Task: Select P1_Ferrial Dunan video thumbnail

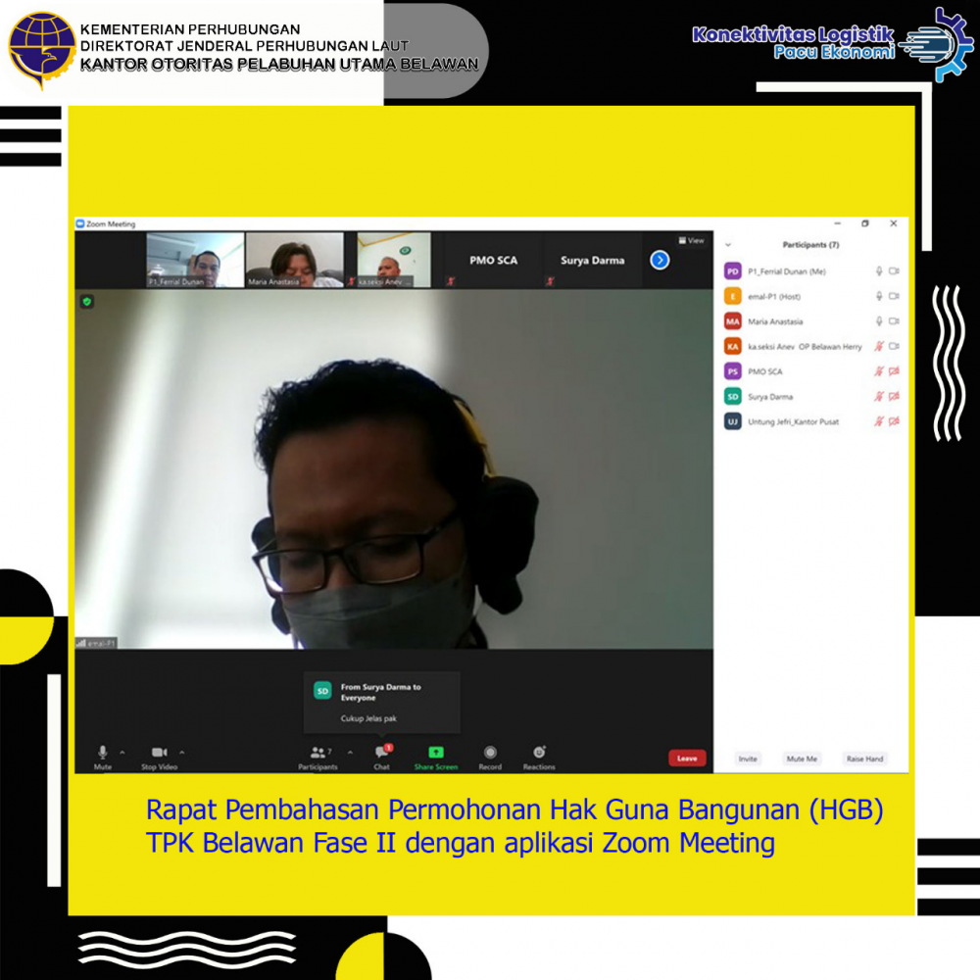Action: click(x=195, y=260)
